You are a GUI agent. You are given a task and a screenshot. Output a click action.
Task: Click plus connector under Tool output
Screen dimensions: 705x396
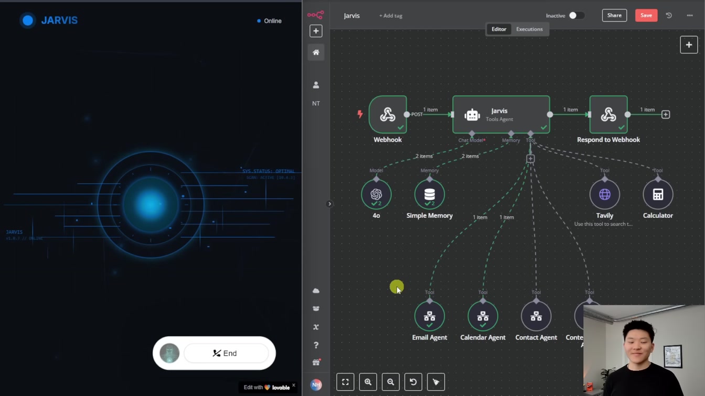pos(530,158)
